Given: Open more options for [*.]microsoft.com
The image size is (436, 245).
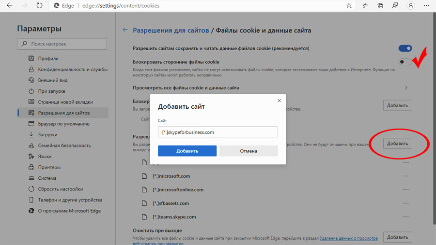Looking at the screenshot, I should coord(406,176).
